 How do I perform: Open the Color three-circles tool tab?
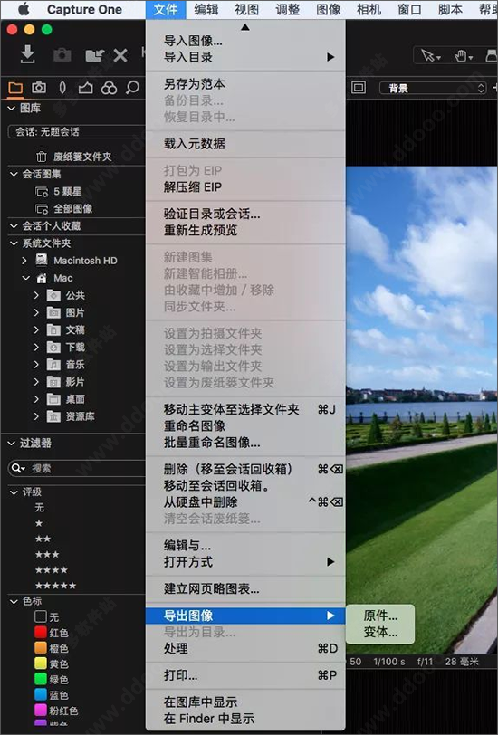pyautogui.click(x=109, y=88)
